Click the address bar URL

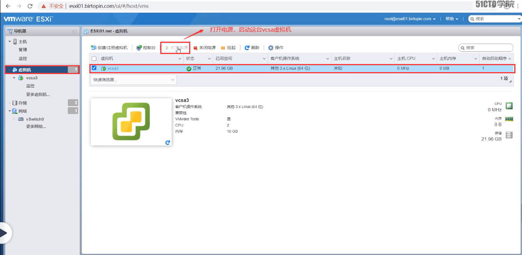click(109, 6)
